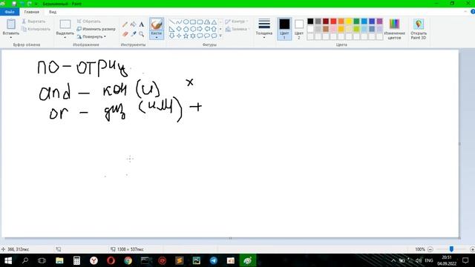Select the Magnifier tool
This screenshot has height=267, width=475.
tap(142, 34)
